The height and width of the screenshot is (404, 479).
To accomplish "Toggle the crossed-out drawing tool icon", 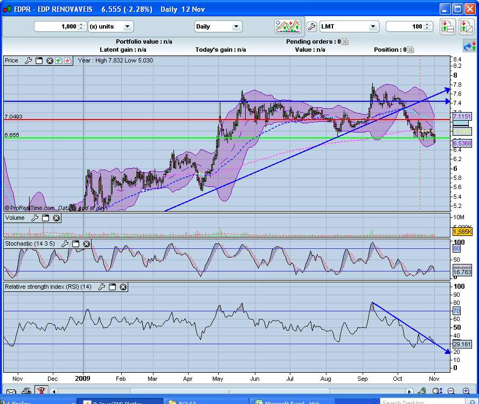I will point(41,391).
